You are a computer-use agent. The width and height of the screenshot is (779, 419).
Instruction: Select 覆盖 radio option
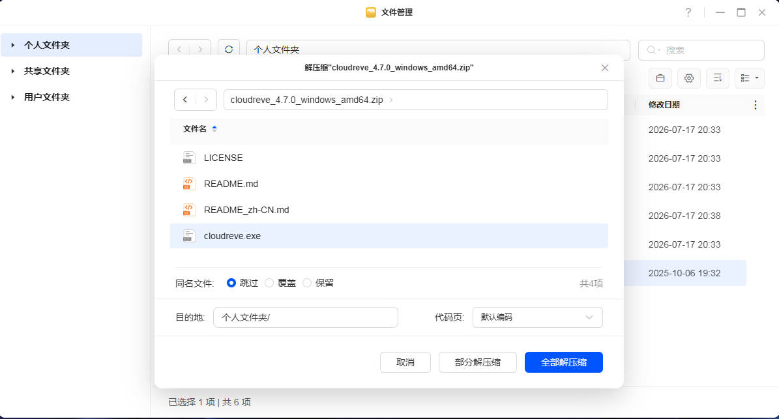269,283
